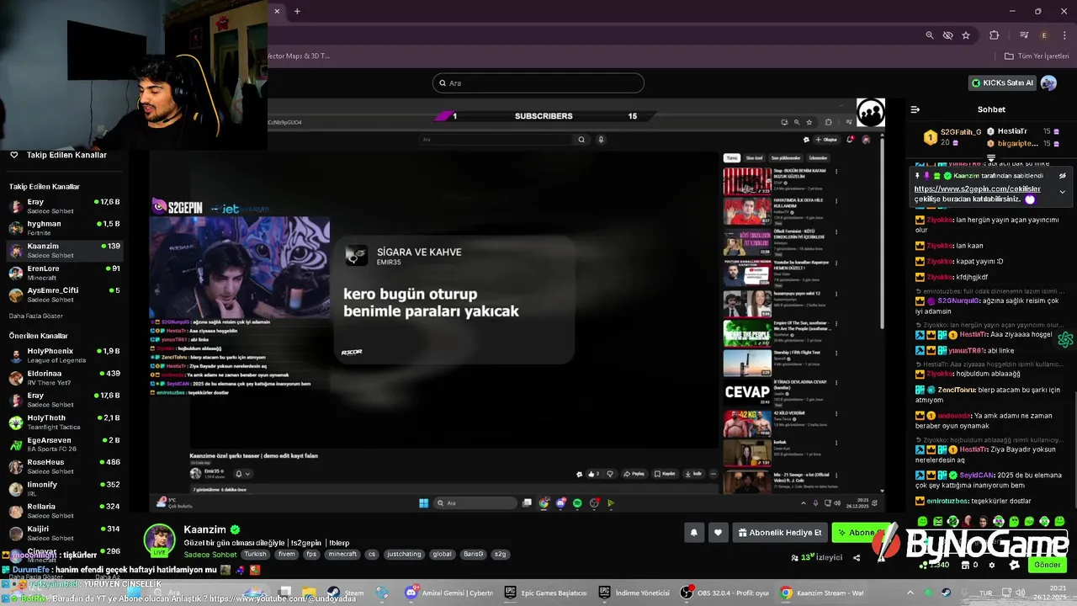Open a new browser tab with plus
The height and width of the screenshot is (606, 1077).
pos(297,11)
